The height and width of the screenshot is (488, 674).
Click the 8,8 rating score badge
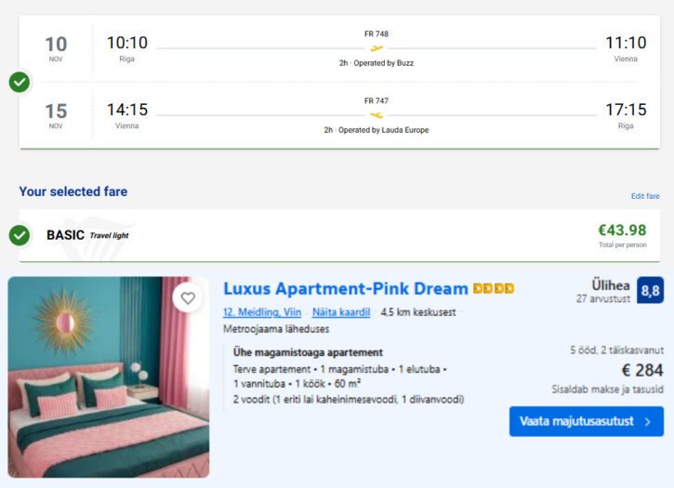point(650,291)
